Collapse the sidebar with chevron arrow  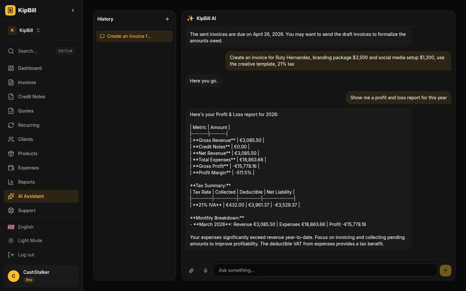pos(73,10)
